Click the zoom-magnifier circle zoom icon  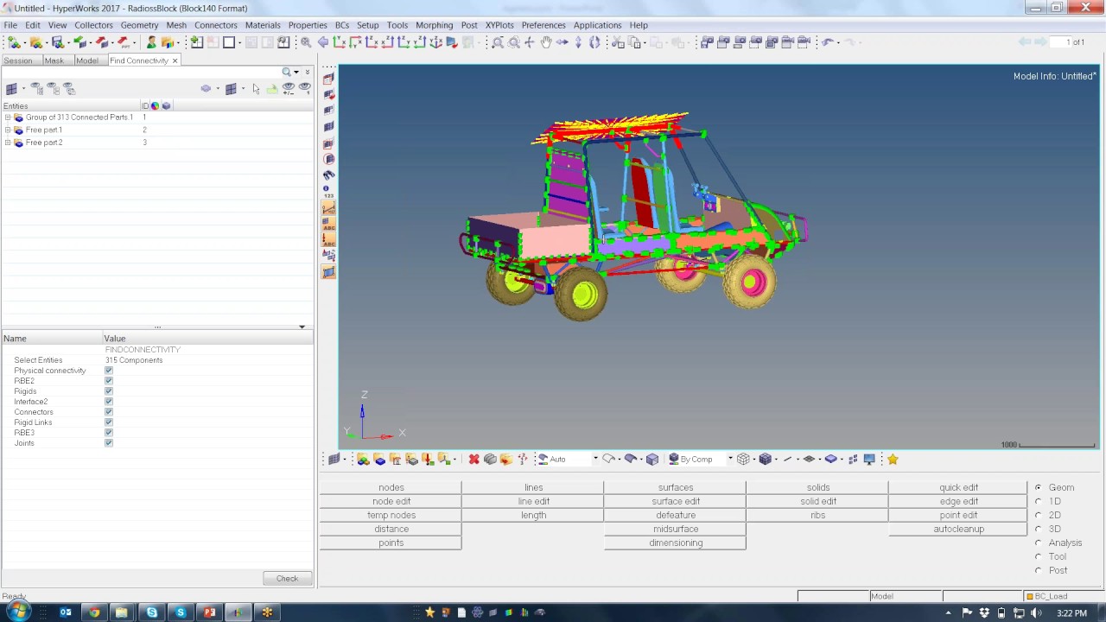(x=513, y=42)
